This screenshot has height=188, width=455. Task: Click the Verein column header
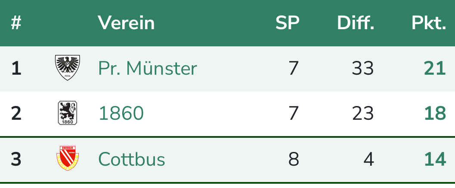tap(126, 23)
